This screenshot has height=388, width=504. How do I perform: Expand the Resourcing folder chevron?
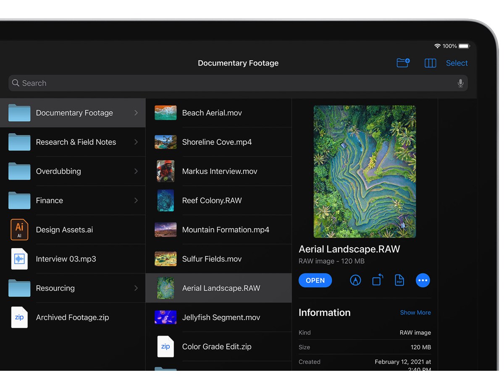[136, 288]
